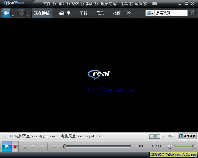Screen dimensions: 198x158
Task: Open the forward button history dropdown arrow
Action: (x=28, y=15)
